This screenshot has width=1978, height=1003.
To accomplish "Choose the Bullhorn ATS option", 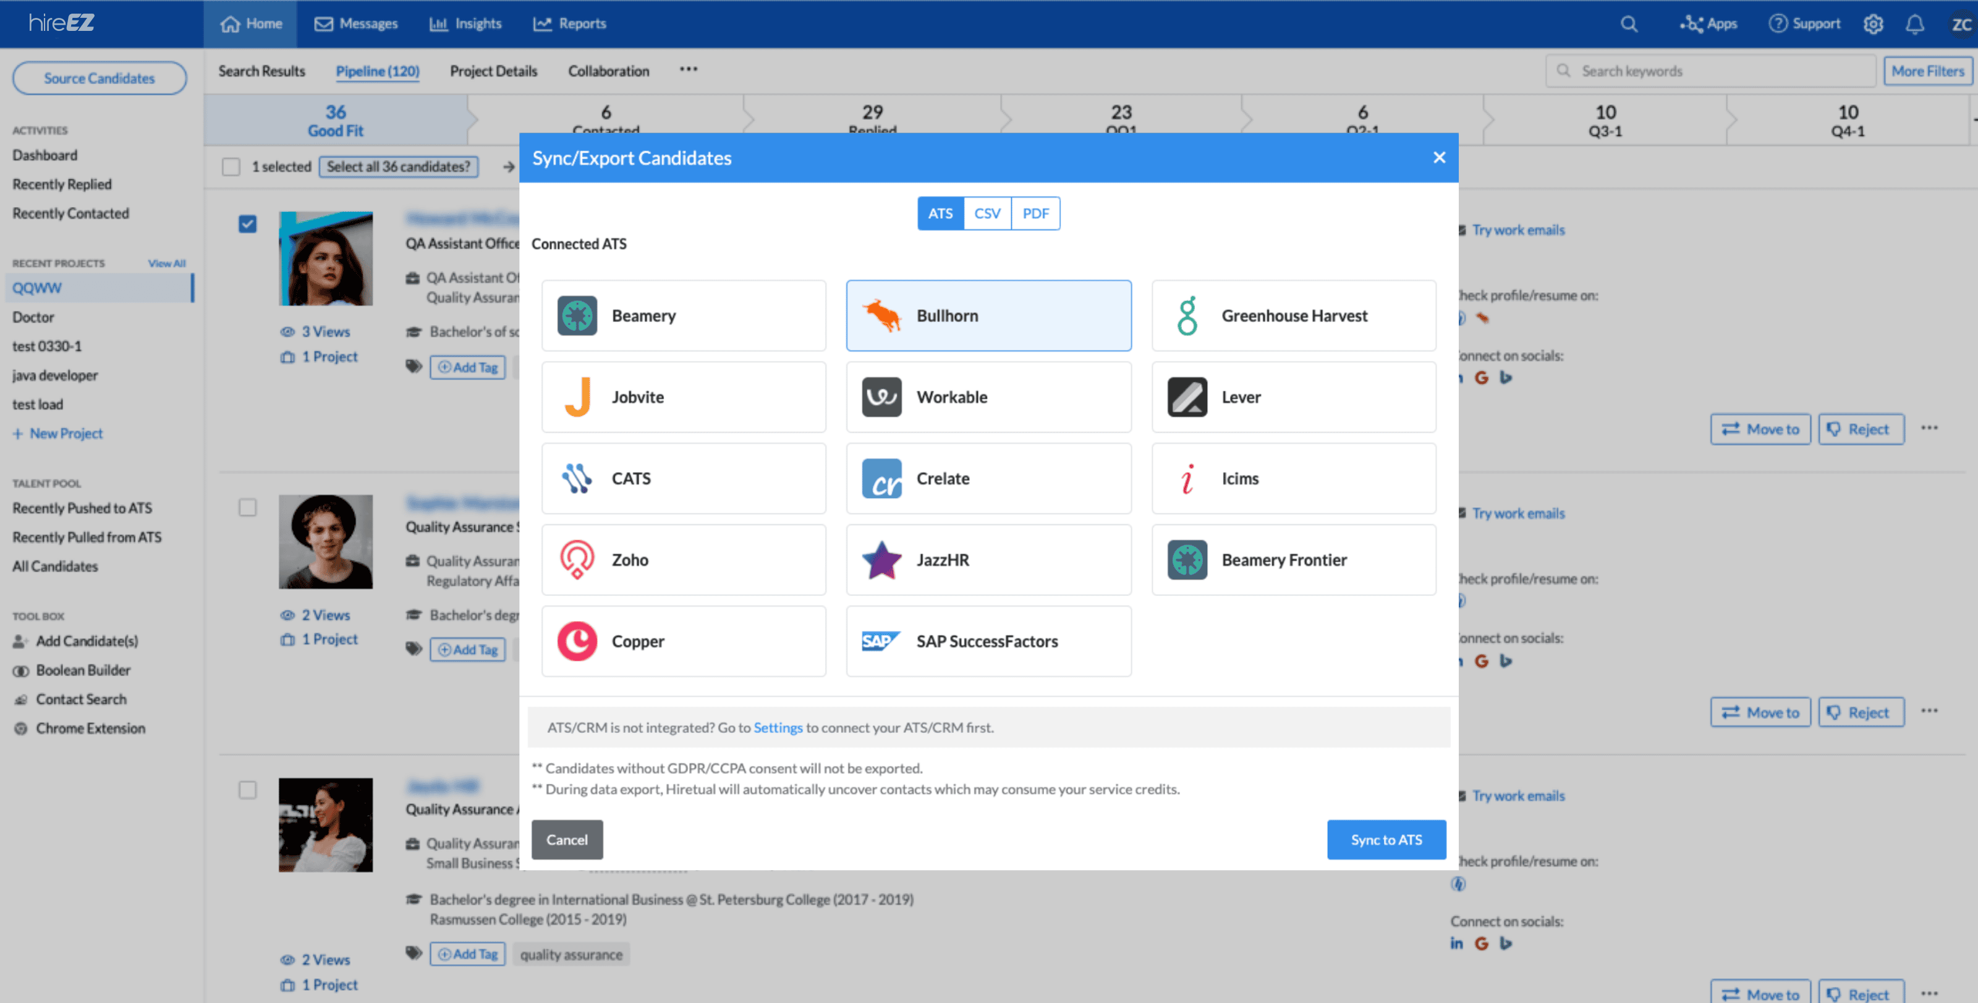I will [x=988, y=315].
